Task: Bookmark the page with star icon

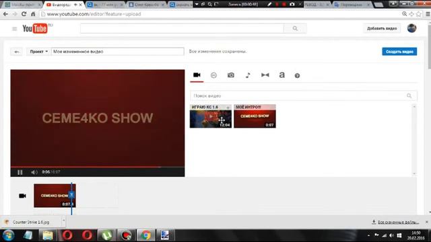Action: coord(419,14)
